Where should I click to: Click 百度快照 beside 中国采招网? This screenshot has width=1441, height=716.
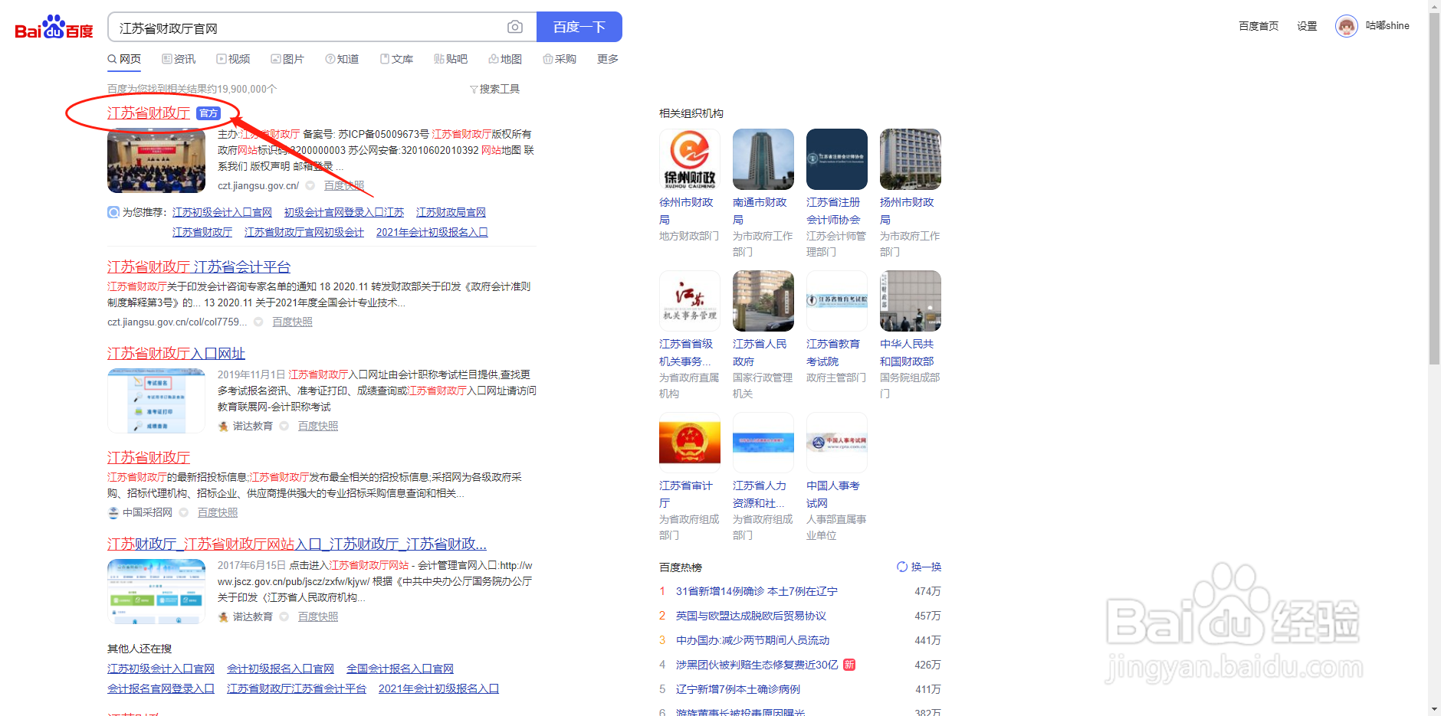point(218,512)
